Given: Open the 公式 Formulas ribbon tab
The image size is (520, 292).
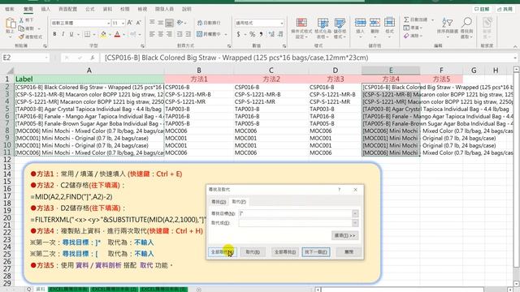Looking at the screenshot, I should coord(90,9).
